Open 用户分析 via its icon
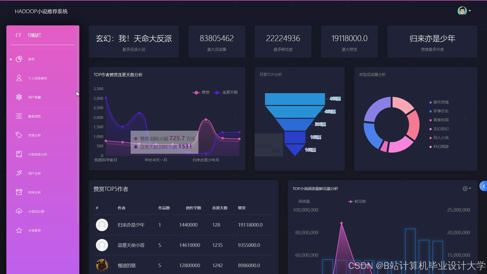 (x=19, y=173)
